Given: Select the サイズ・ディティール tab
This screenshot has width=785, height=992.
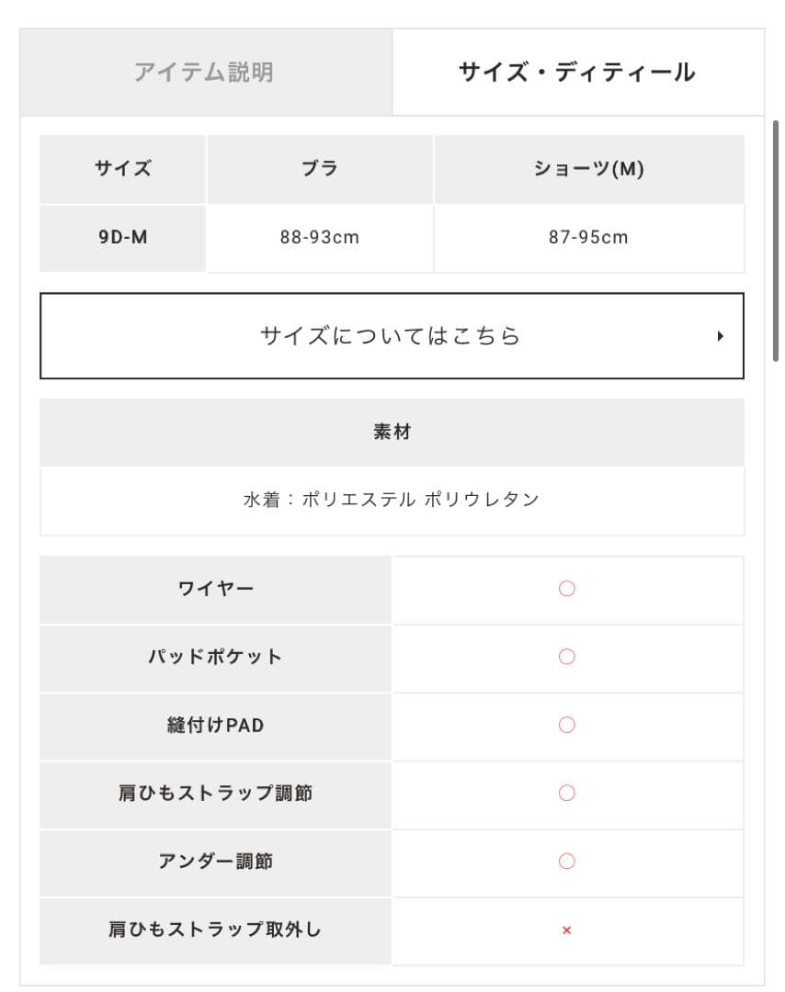Looking at the screenshot, I should point(577,73).
